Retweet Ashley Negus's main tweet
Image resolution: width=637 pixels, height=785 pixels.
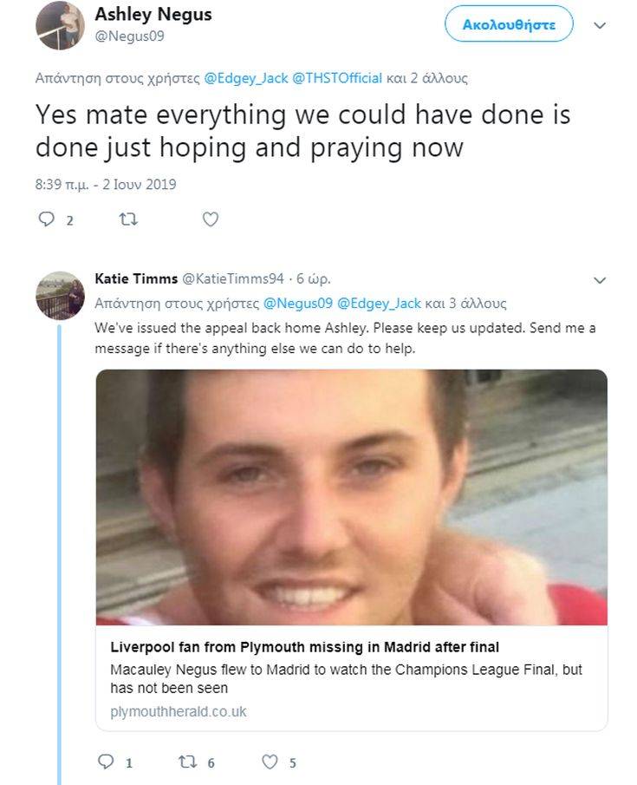[x=127, y=220]
